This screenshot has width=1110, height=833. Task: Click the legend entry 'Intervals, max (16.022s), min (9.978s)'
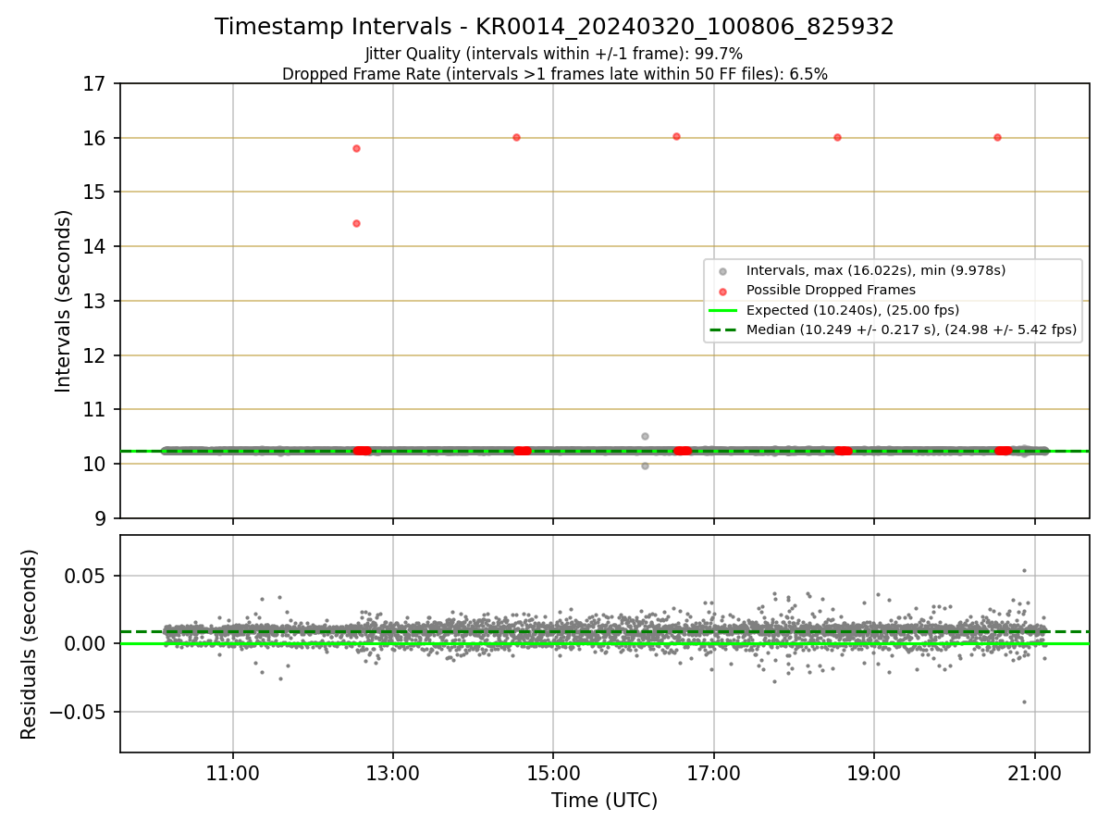pos(875,271)
